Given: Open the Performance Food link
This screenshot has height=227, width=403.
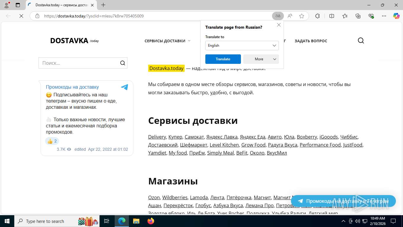Looking at the screenshot, I should (x=320, y=145).
